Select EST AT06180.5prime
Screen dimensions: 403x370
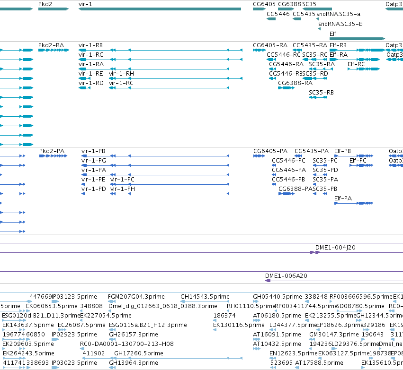277,316
